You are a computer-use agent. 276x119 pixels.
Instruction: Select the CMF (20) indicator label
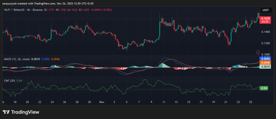click(x=9, y=80)
